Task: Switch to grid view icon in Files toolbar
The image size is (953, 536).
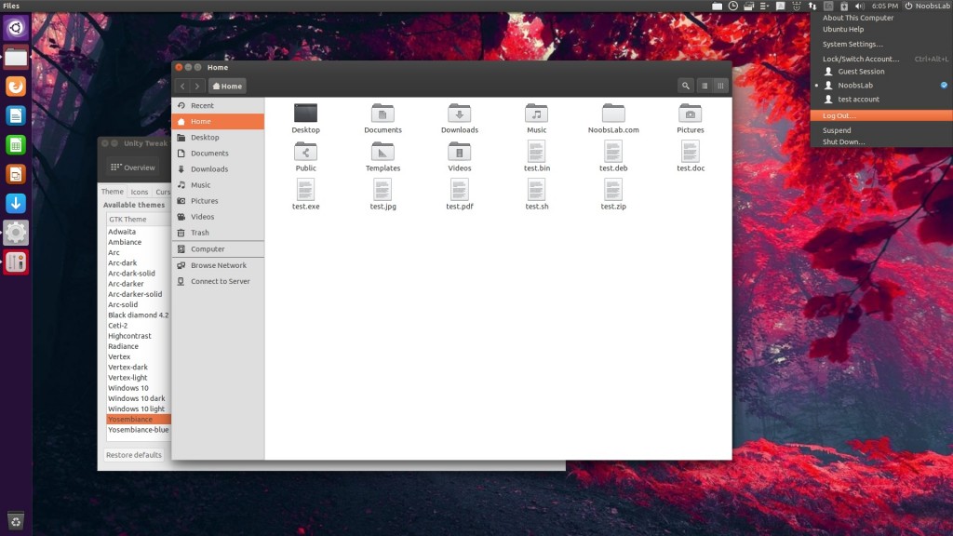Action: pos(720,86)
